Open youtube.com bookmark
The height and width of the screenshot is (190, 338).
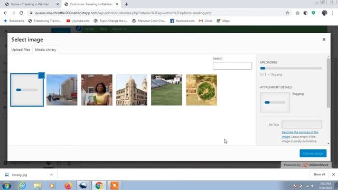[78, 21]
